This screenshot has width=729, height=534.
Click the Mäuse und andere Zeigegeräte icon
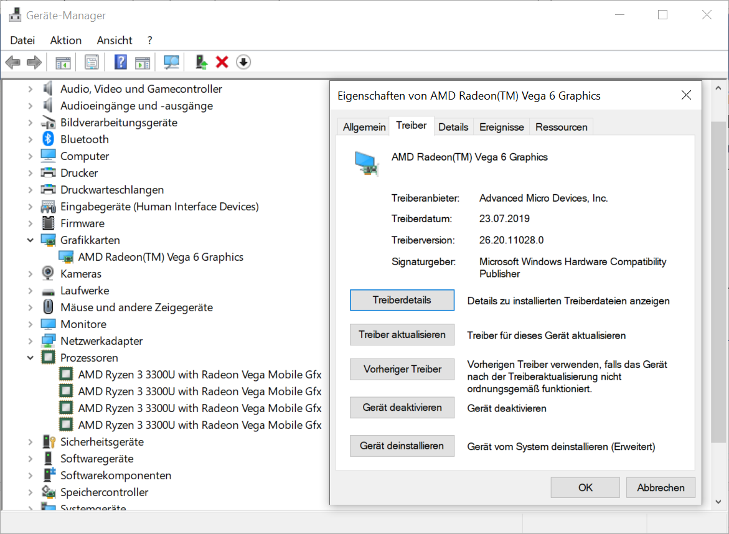pyautogui.click(x=48, y=307)
